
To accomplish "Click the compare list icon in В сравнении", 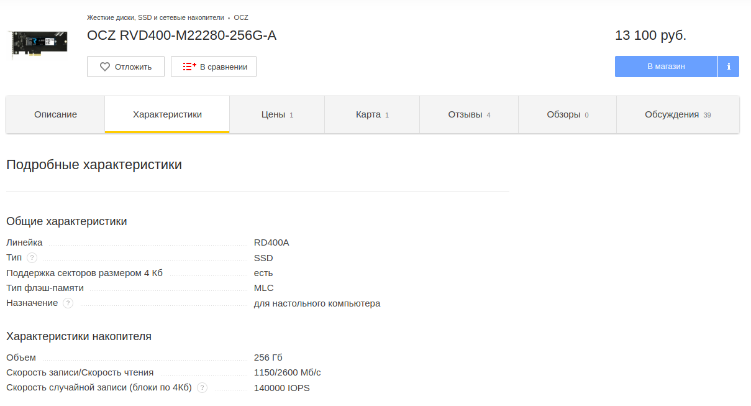I will [189, 67].
